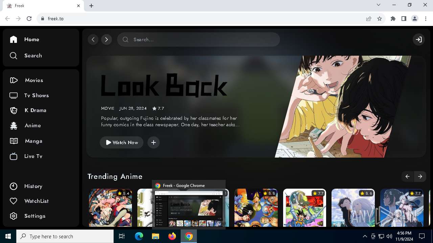Image resolution: width=433 pixels, height=243 pixels.
Task: Click the Trending Anime heading
Action: coord(115,177)
